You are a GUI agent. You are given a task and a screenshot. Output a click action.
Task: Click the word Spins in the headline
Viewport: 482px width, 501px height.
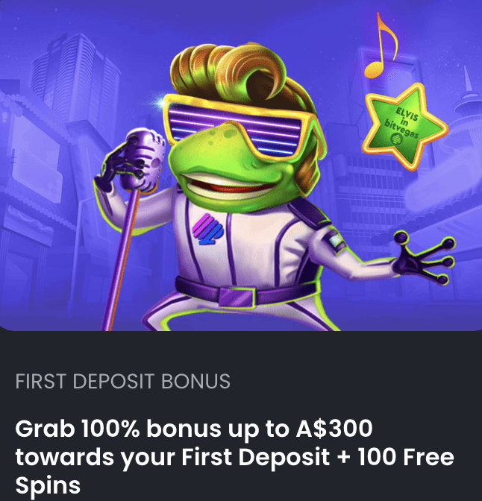(x=48, y=485)
